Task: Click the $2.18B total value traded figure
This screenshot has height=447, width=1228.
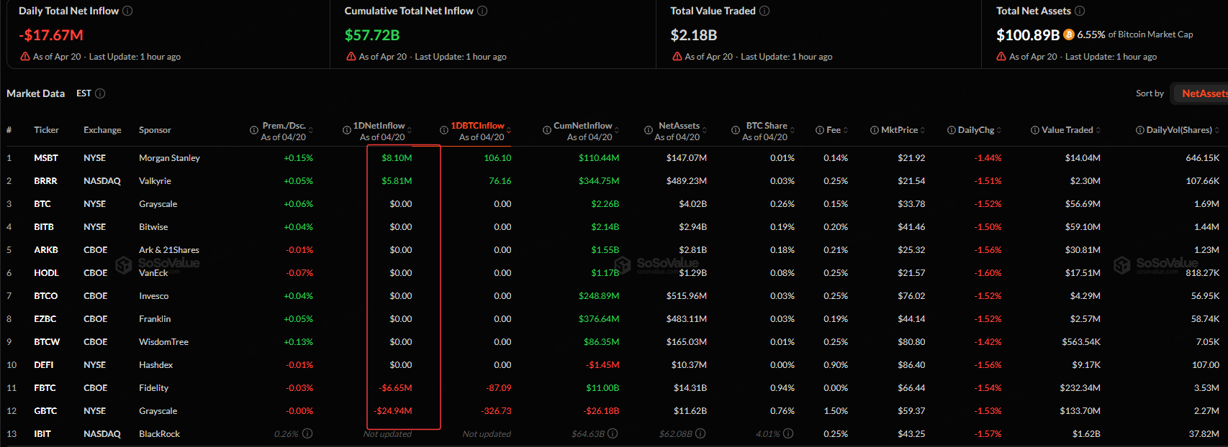Action: click(694, 34)
